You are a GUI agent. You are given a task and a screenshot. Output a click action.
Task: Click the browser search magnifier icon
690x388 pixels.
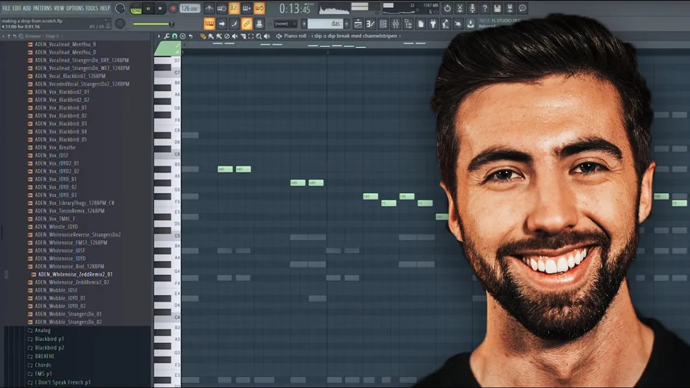(x=21, y=36)
